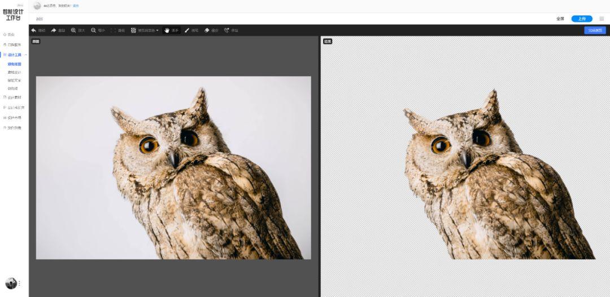Viewport: 610px width, 297px height.
Task: Click the fit-to-view tool with dashed brackets
Action: pos(118,30)
